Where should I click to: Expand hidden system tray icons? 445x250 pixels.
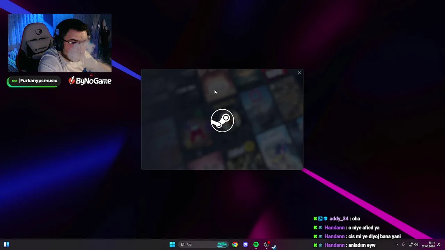tap(397, 244)
